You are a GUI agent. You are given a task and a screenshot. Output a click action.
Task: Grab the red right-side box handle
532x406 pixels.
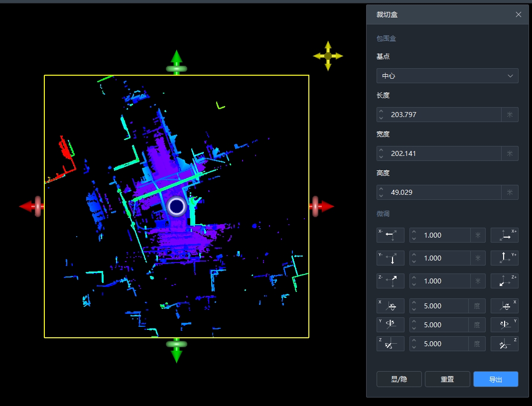320,206
